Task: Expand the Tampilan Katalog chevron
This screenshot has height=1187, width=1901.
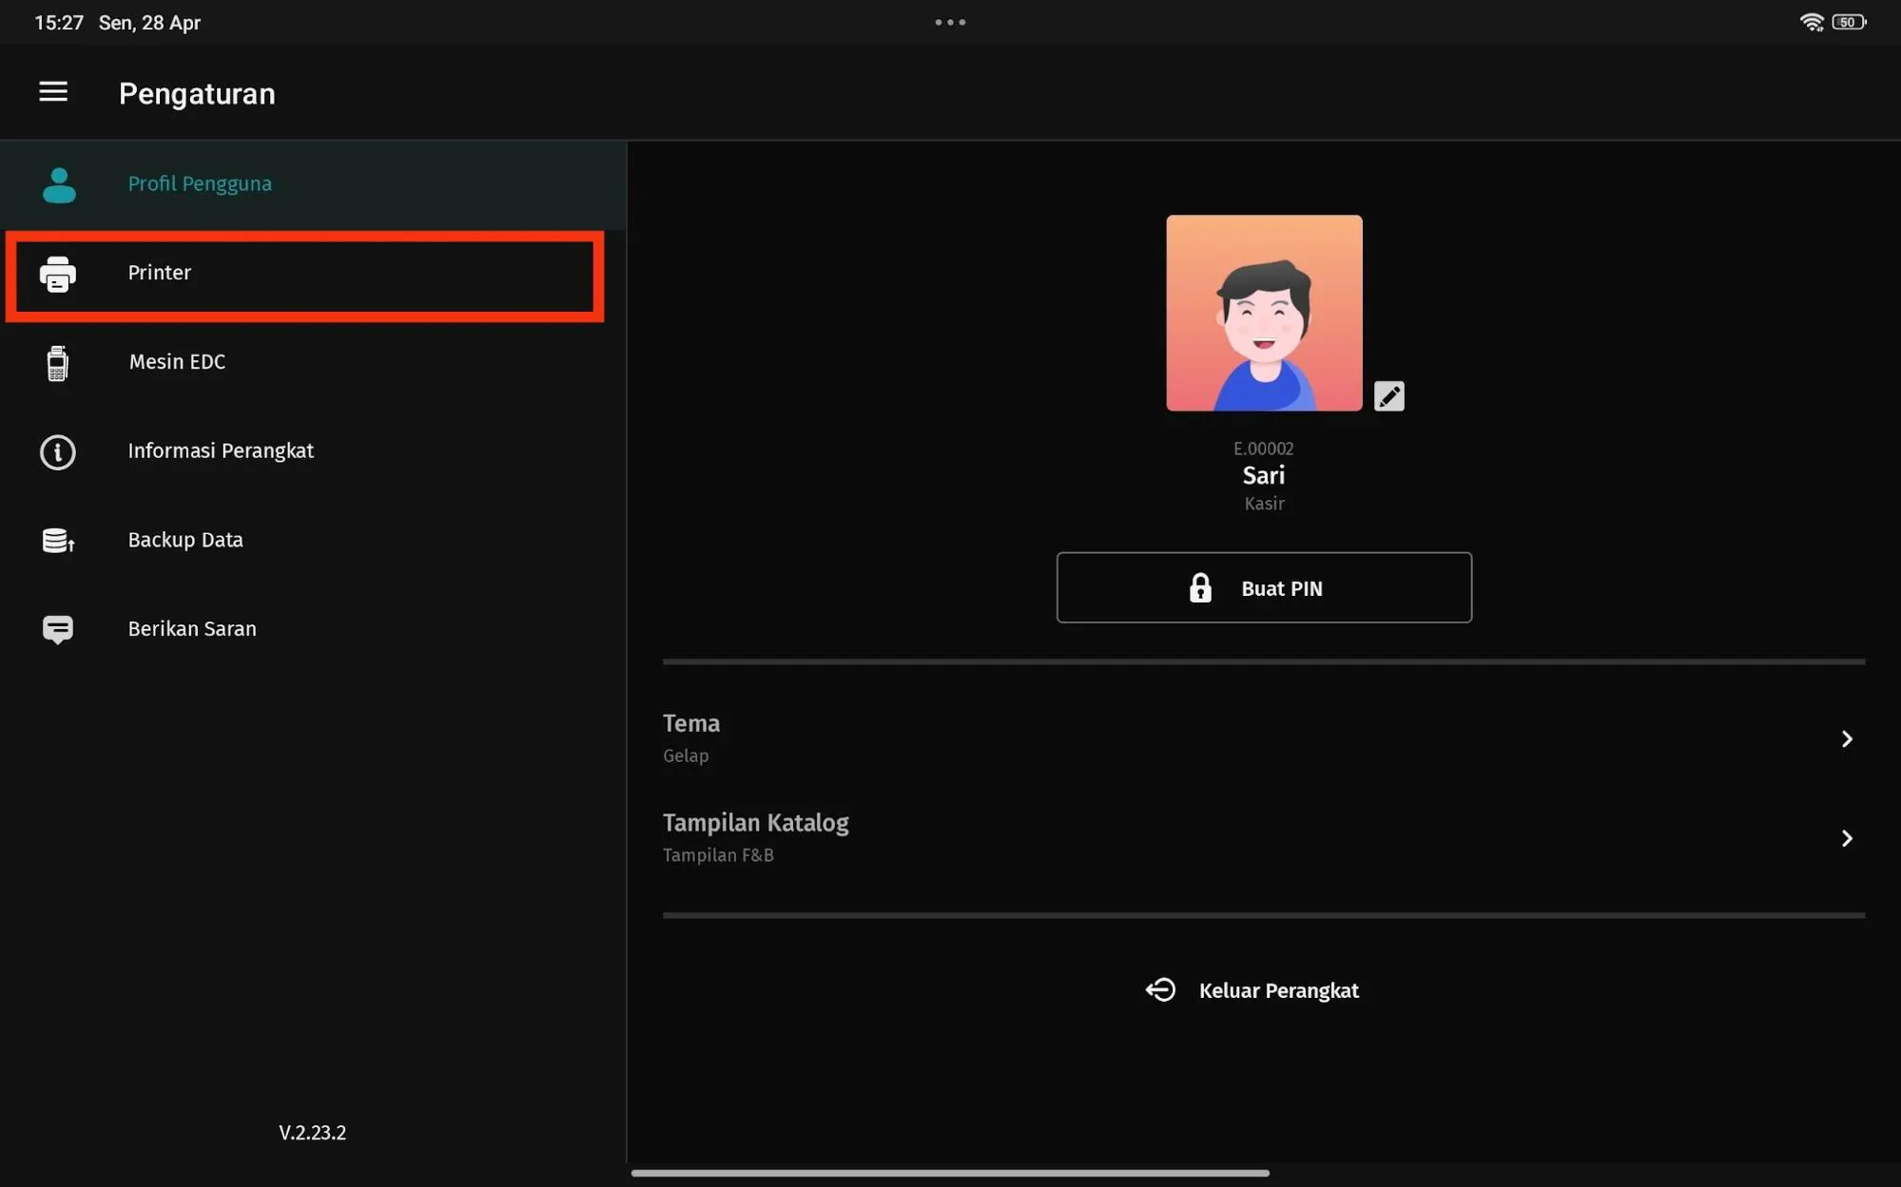Action: tap(1847, 838)
